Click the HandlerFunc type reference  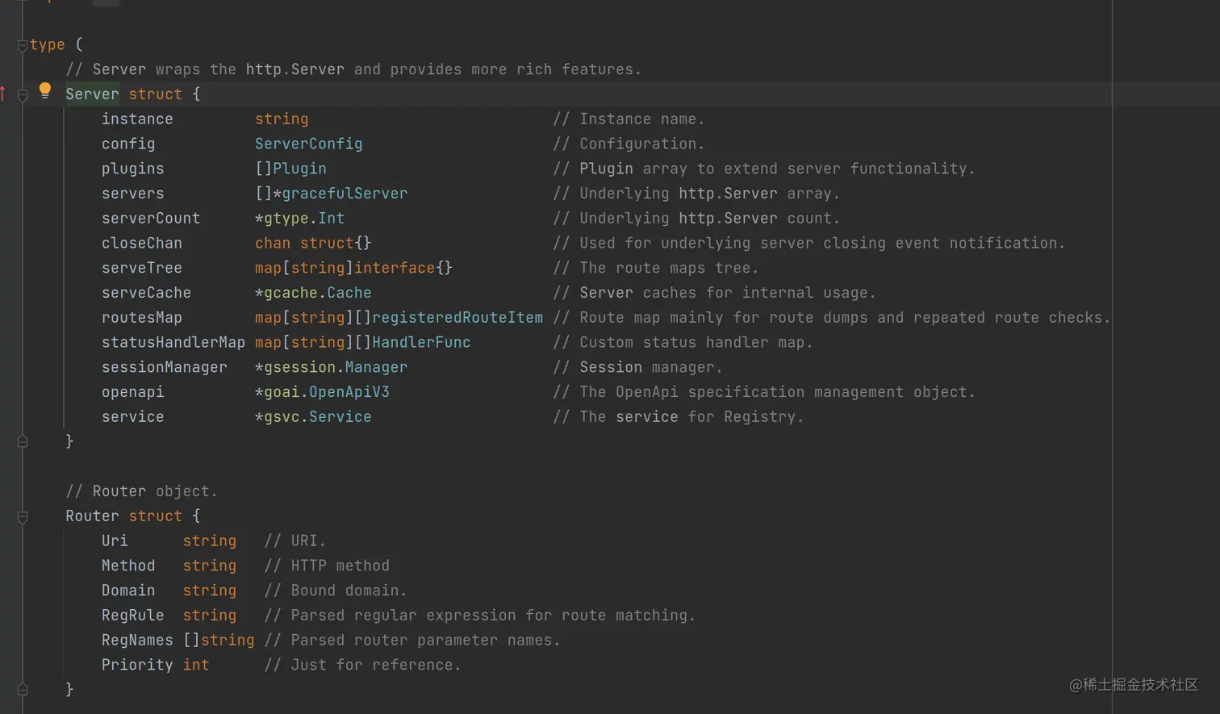[421, 343]
